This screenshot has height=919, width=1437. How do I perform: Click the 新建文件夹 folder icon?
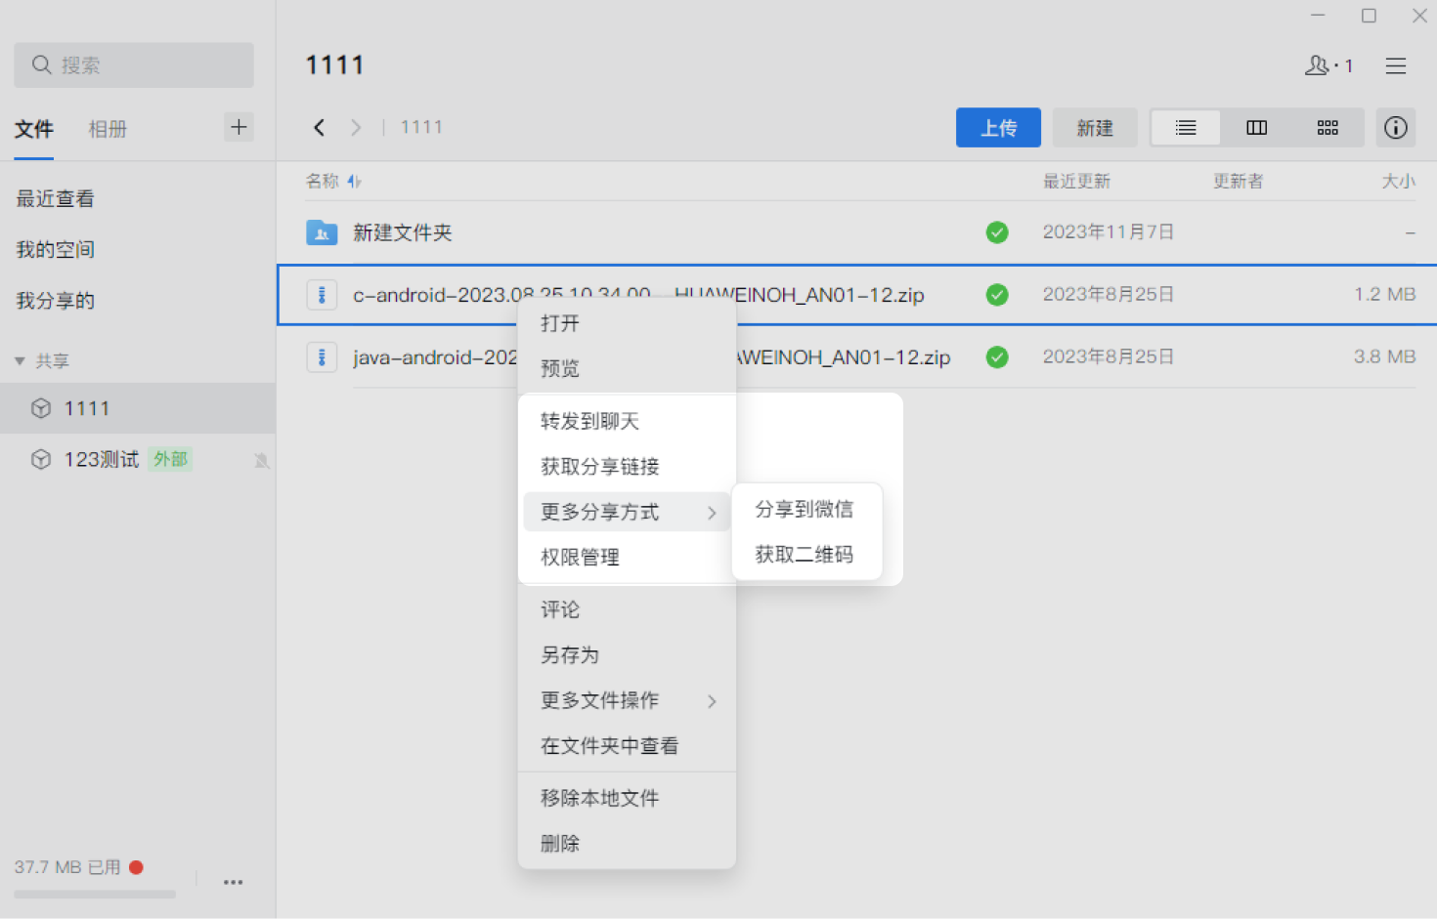tap(323, 232)
